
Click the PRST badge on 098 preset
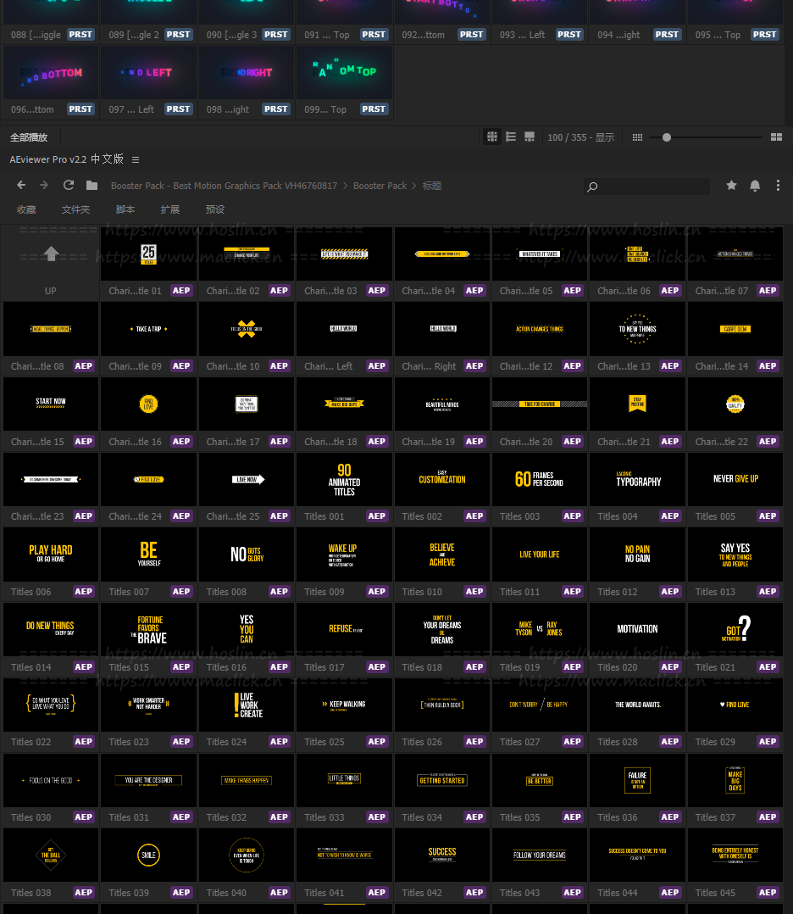click(276, 109)
